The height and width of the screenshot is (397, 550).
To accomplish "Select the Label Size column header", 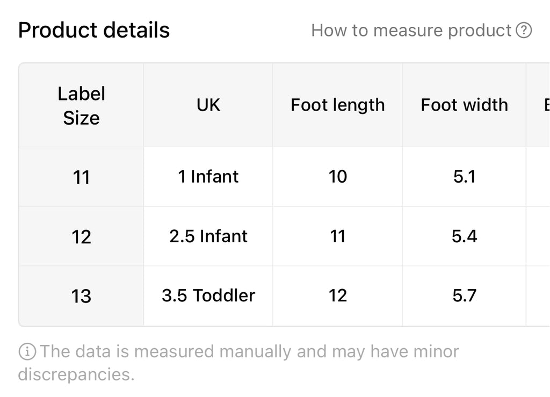I will pos(81,105).
